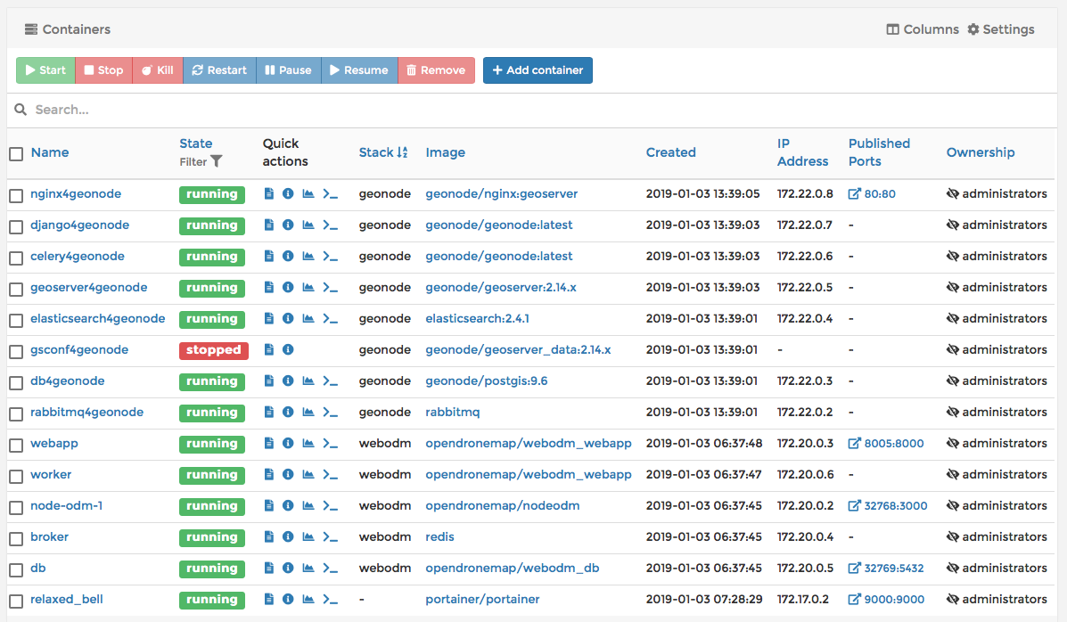This screenshot has width=1067, height=622.
Task: Click the Restart button
Action: coord(219,70)
